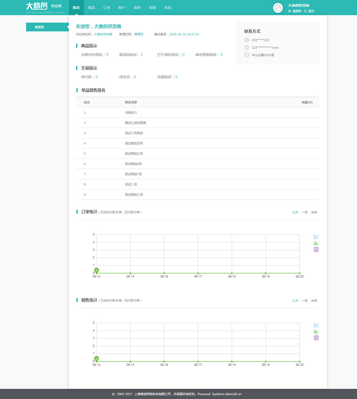Click the 06-14 marker in 销售统计 chart
Image resolution: width=357 pixels, height=399 pixels.
[x=96, y=359]
